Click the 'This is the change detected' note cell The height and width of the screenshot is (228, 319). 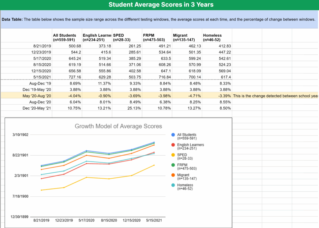pyautogui.click(x=275, y=96)
